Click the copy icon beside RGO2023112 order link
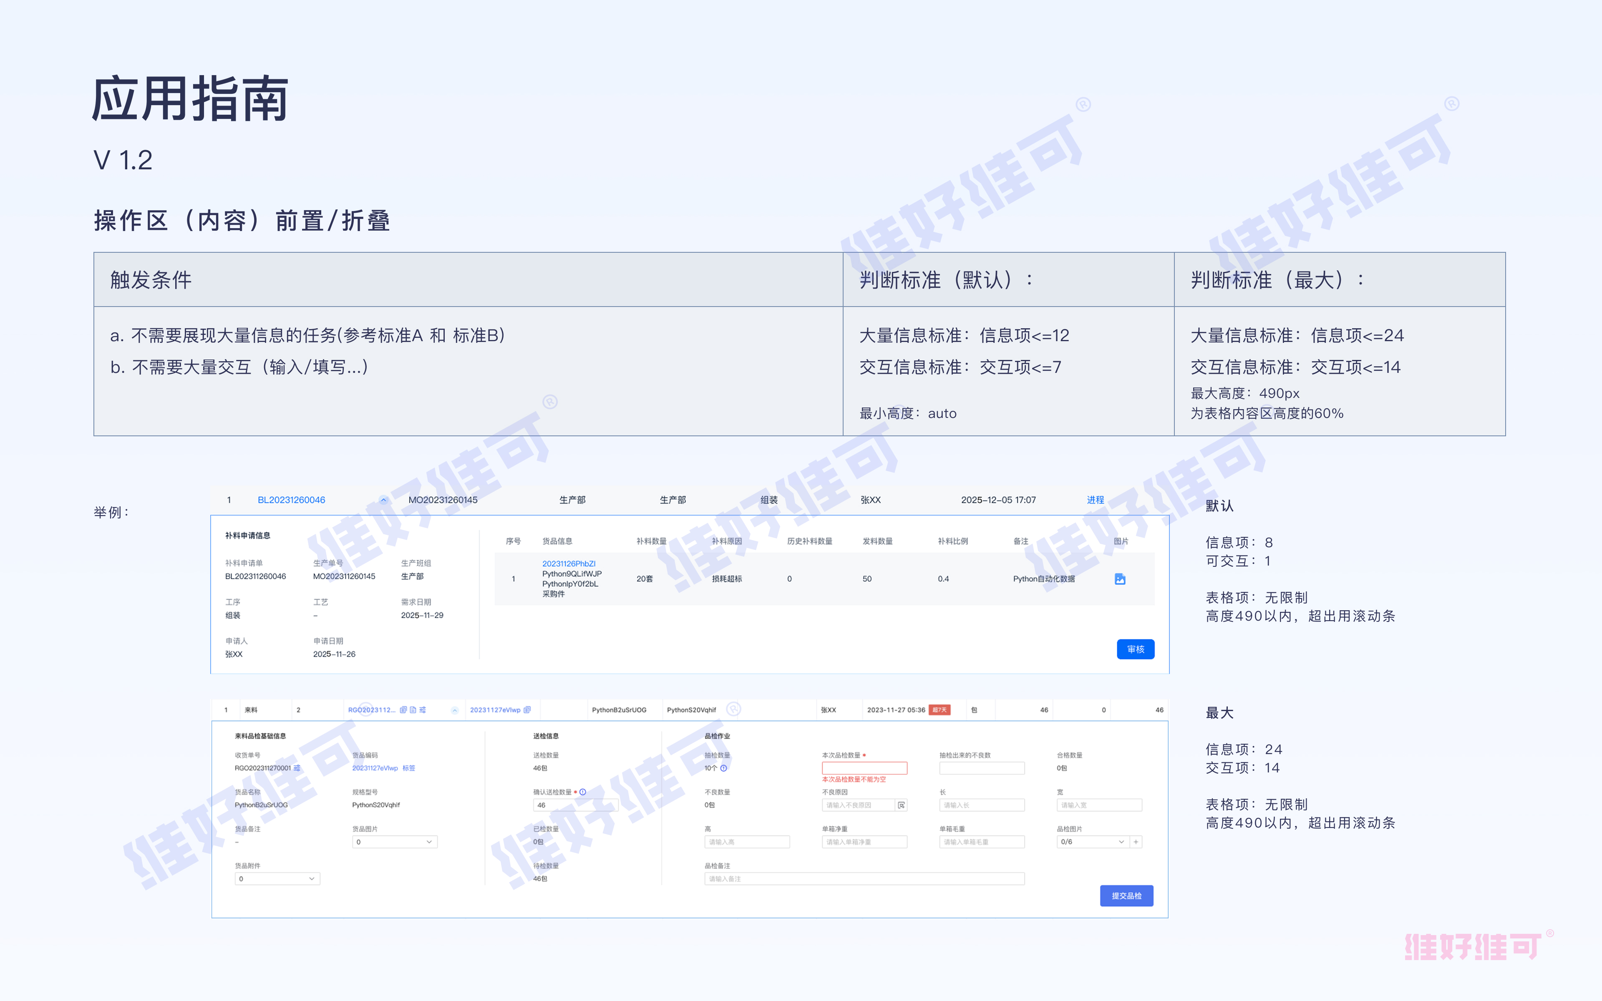 pos(404,710)
